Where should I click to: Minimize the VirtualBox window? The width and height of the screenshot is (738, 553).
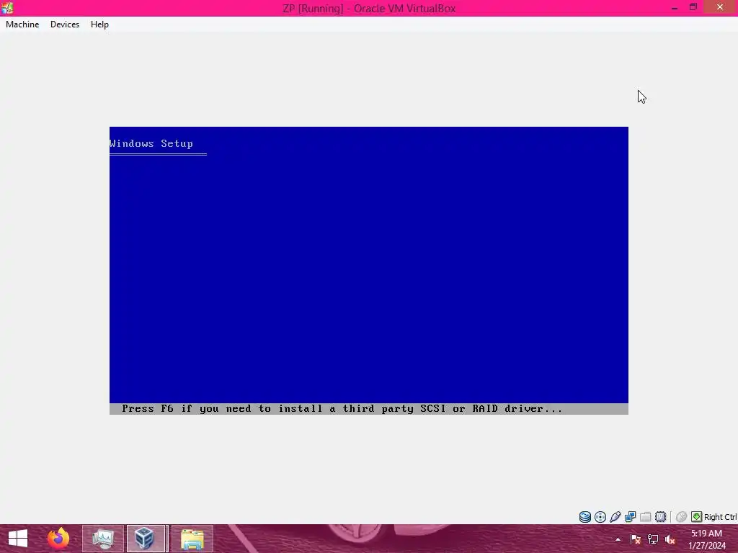pyautogui.click(x=675, y=7)
